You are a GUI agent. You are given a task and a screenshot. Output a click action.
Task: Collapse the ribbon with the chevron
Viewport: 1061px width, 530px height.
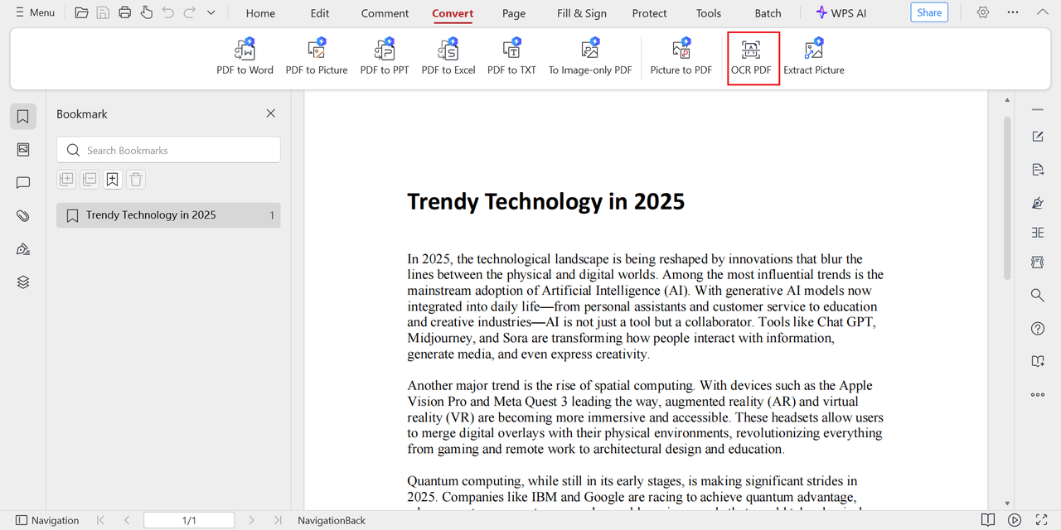coord(1042,12)
